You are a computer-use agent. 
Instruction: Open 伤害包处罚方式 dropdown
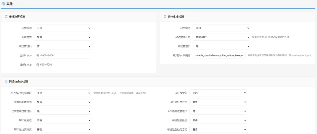point(63,102)
